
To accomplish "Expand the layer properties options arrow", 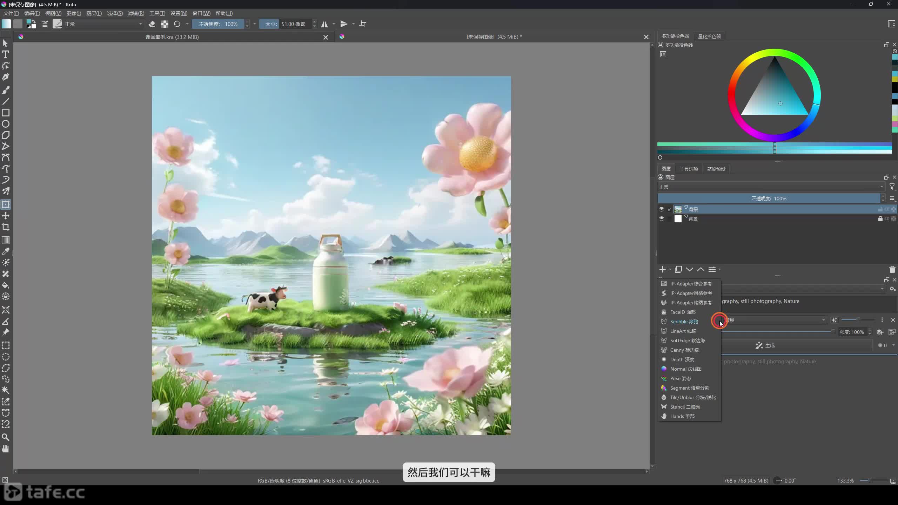I will (x=719, y=269).
